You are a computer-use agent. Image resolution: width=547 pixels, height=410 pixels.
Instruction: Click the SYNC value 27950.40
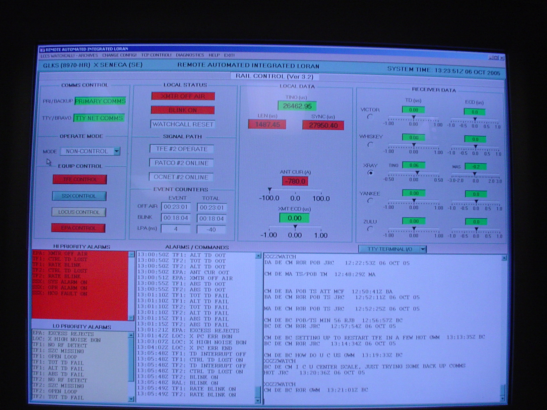pyautogui.click(x=323, y=125)
